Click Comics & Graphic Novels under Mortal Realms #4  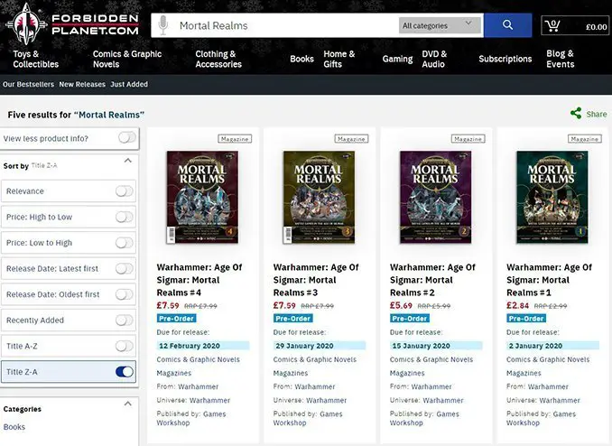point(199,359)
